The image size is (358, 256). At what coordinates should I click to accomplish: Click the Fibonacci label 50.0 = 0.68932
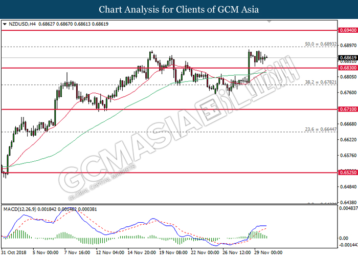(321, 44)
